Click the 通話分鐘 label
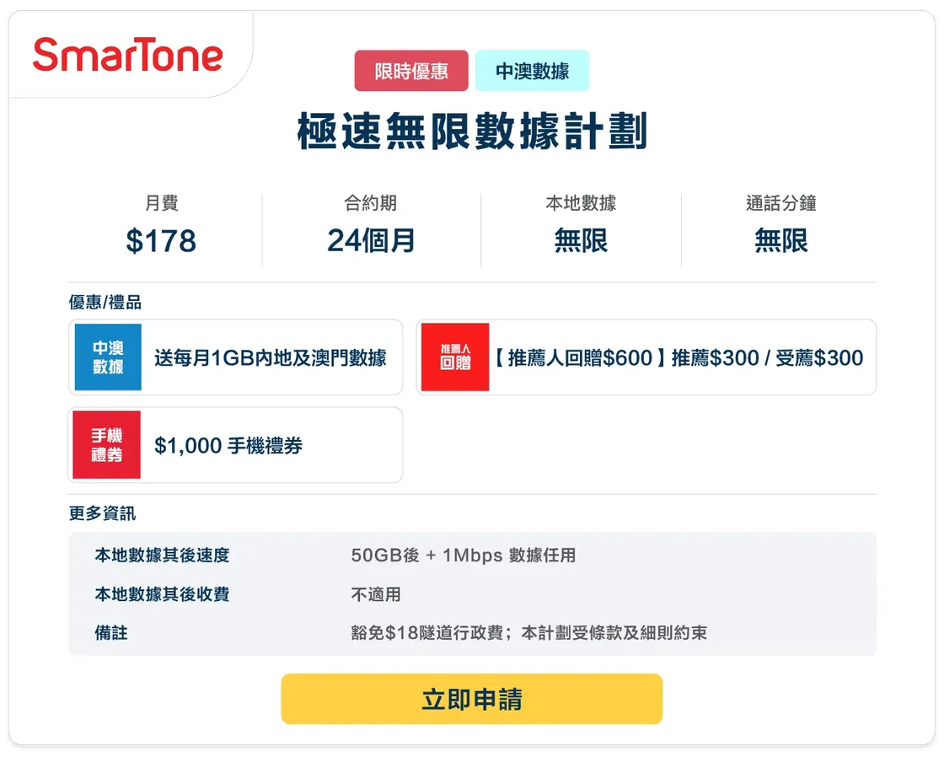 click(781, 203)
